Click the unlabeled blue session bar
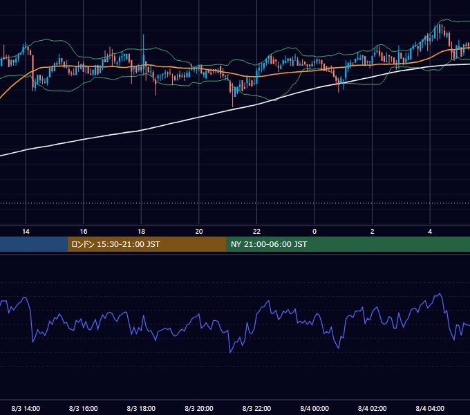 click(34, 244)
